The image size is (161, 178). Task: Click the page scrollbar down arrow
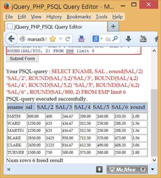154,160
